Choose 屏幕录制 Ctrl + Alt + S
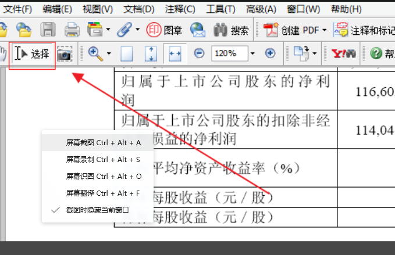The height and width of the screenshot is (255, 395). pyautogui.click(x=98, y=159)
